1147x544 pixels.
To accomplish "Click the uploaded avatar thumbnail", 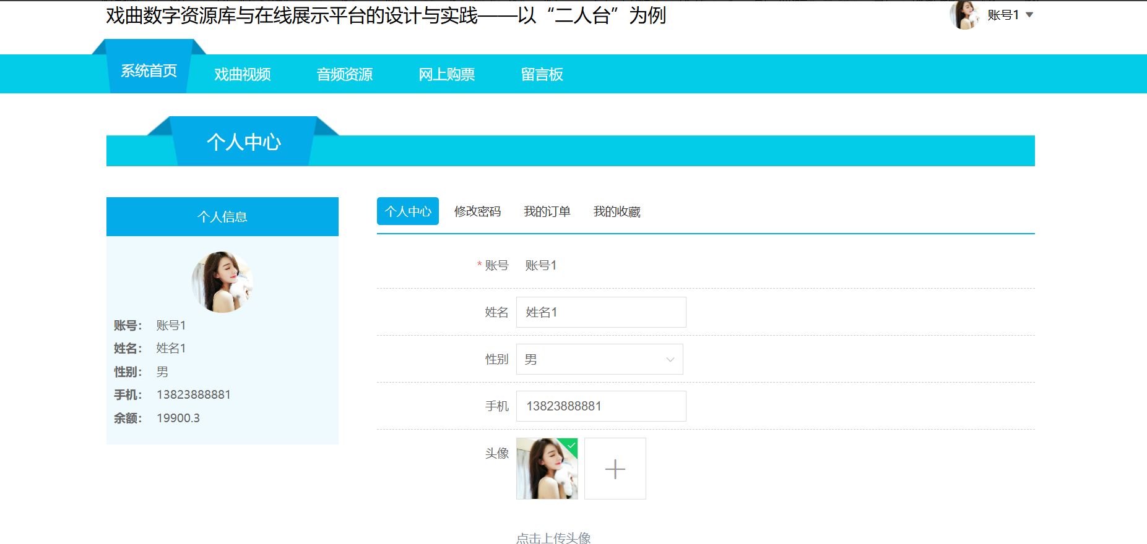I will tap(547, 469).
